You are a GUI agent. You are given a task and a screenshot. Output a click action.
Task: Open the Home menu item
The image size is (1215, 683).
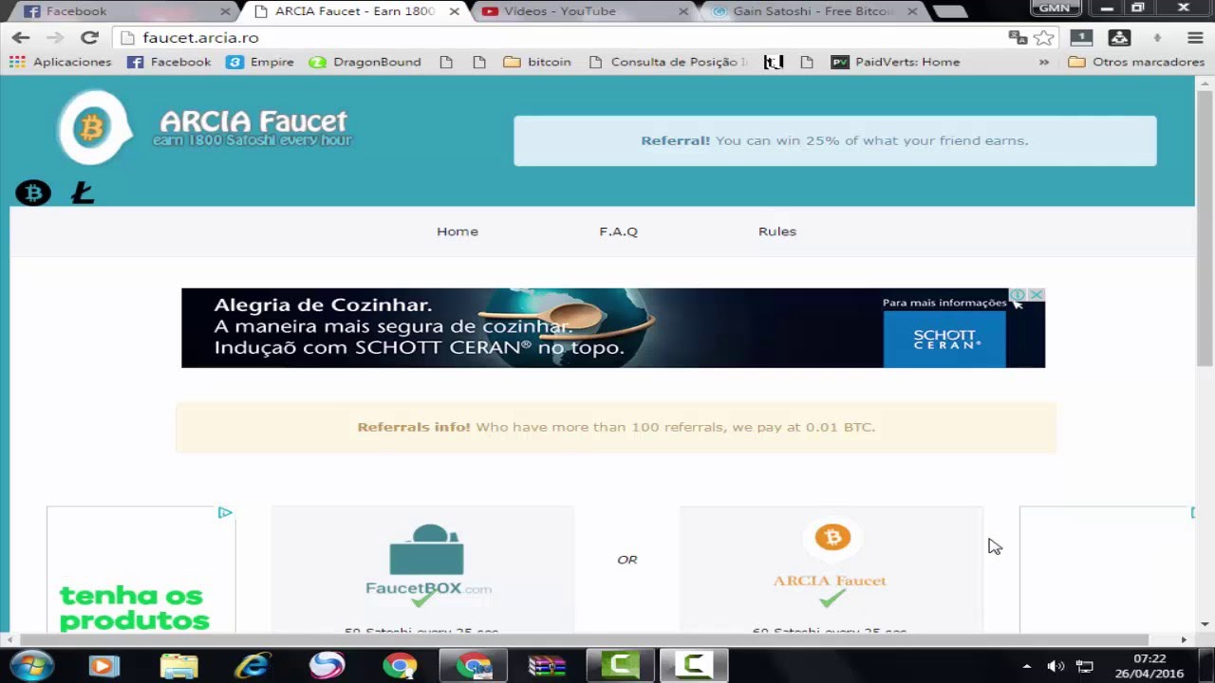click(x=458, y=231)
